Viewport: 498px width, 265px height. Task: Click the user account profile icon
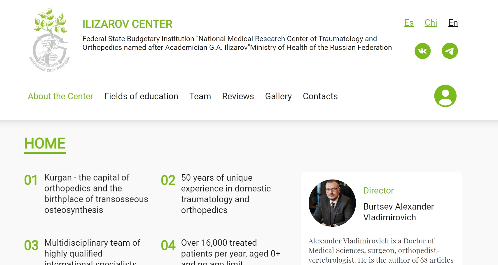(x=445, y=96)
